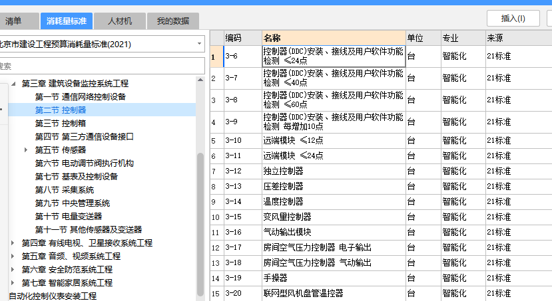The width and height of the screenshot is (552, 301).
Task: Click the 编码 column header
Action: pos(243,38)
